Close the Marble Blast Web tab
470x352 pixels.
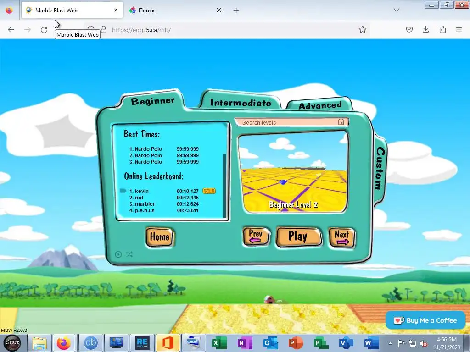tap(116, 10)
